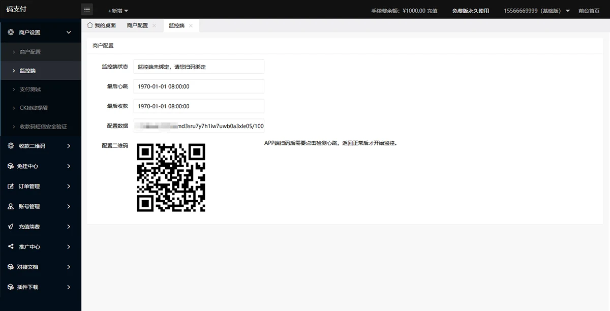Click the user icon beside 账号管理
The image size is (610, 311).
click(11, 206)
